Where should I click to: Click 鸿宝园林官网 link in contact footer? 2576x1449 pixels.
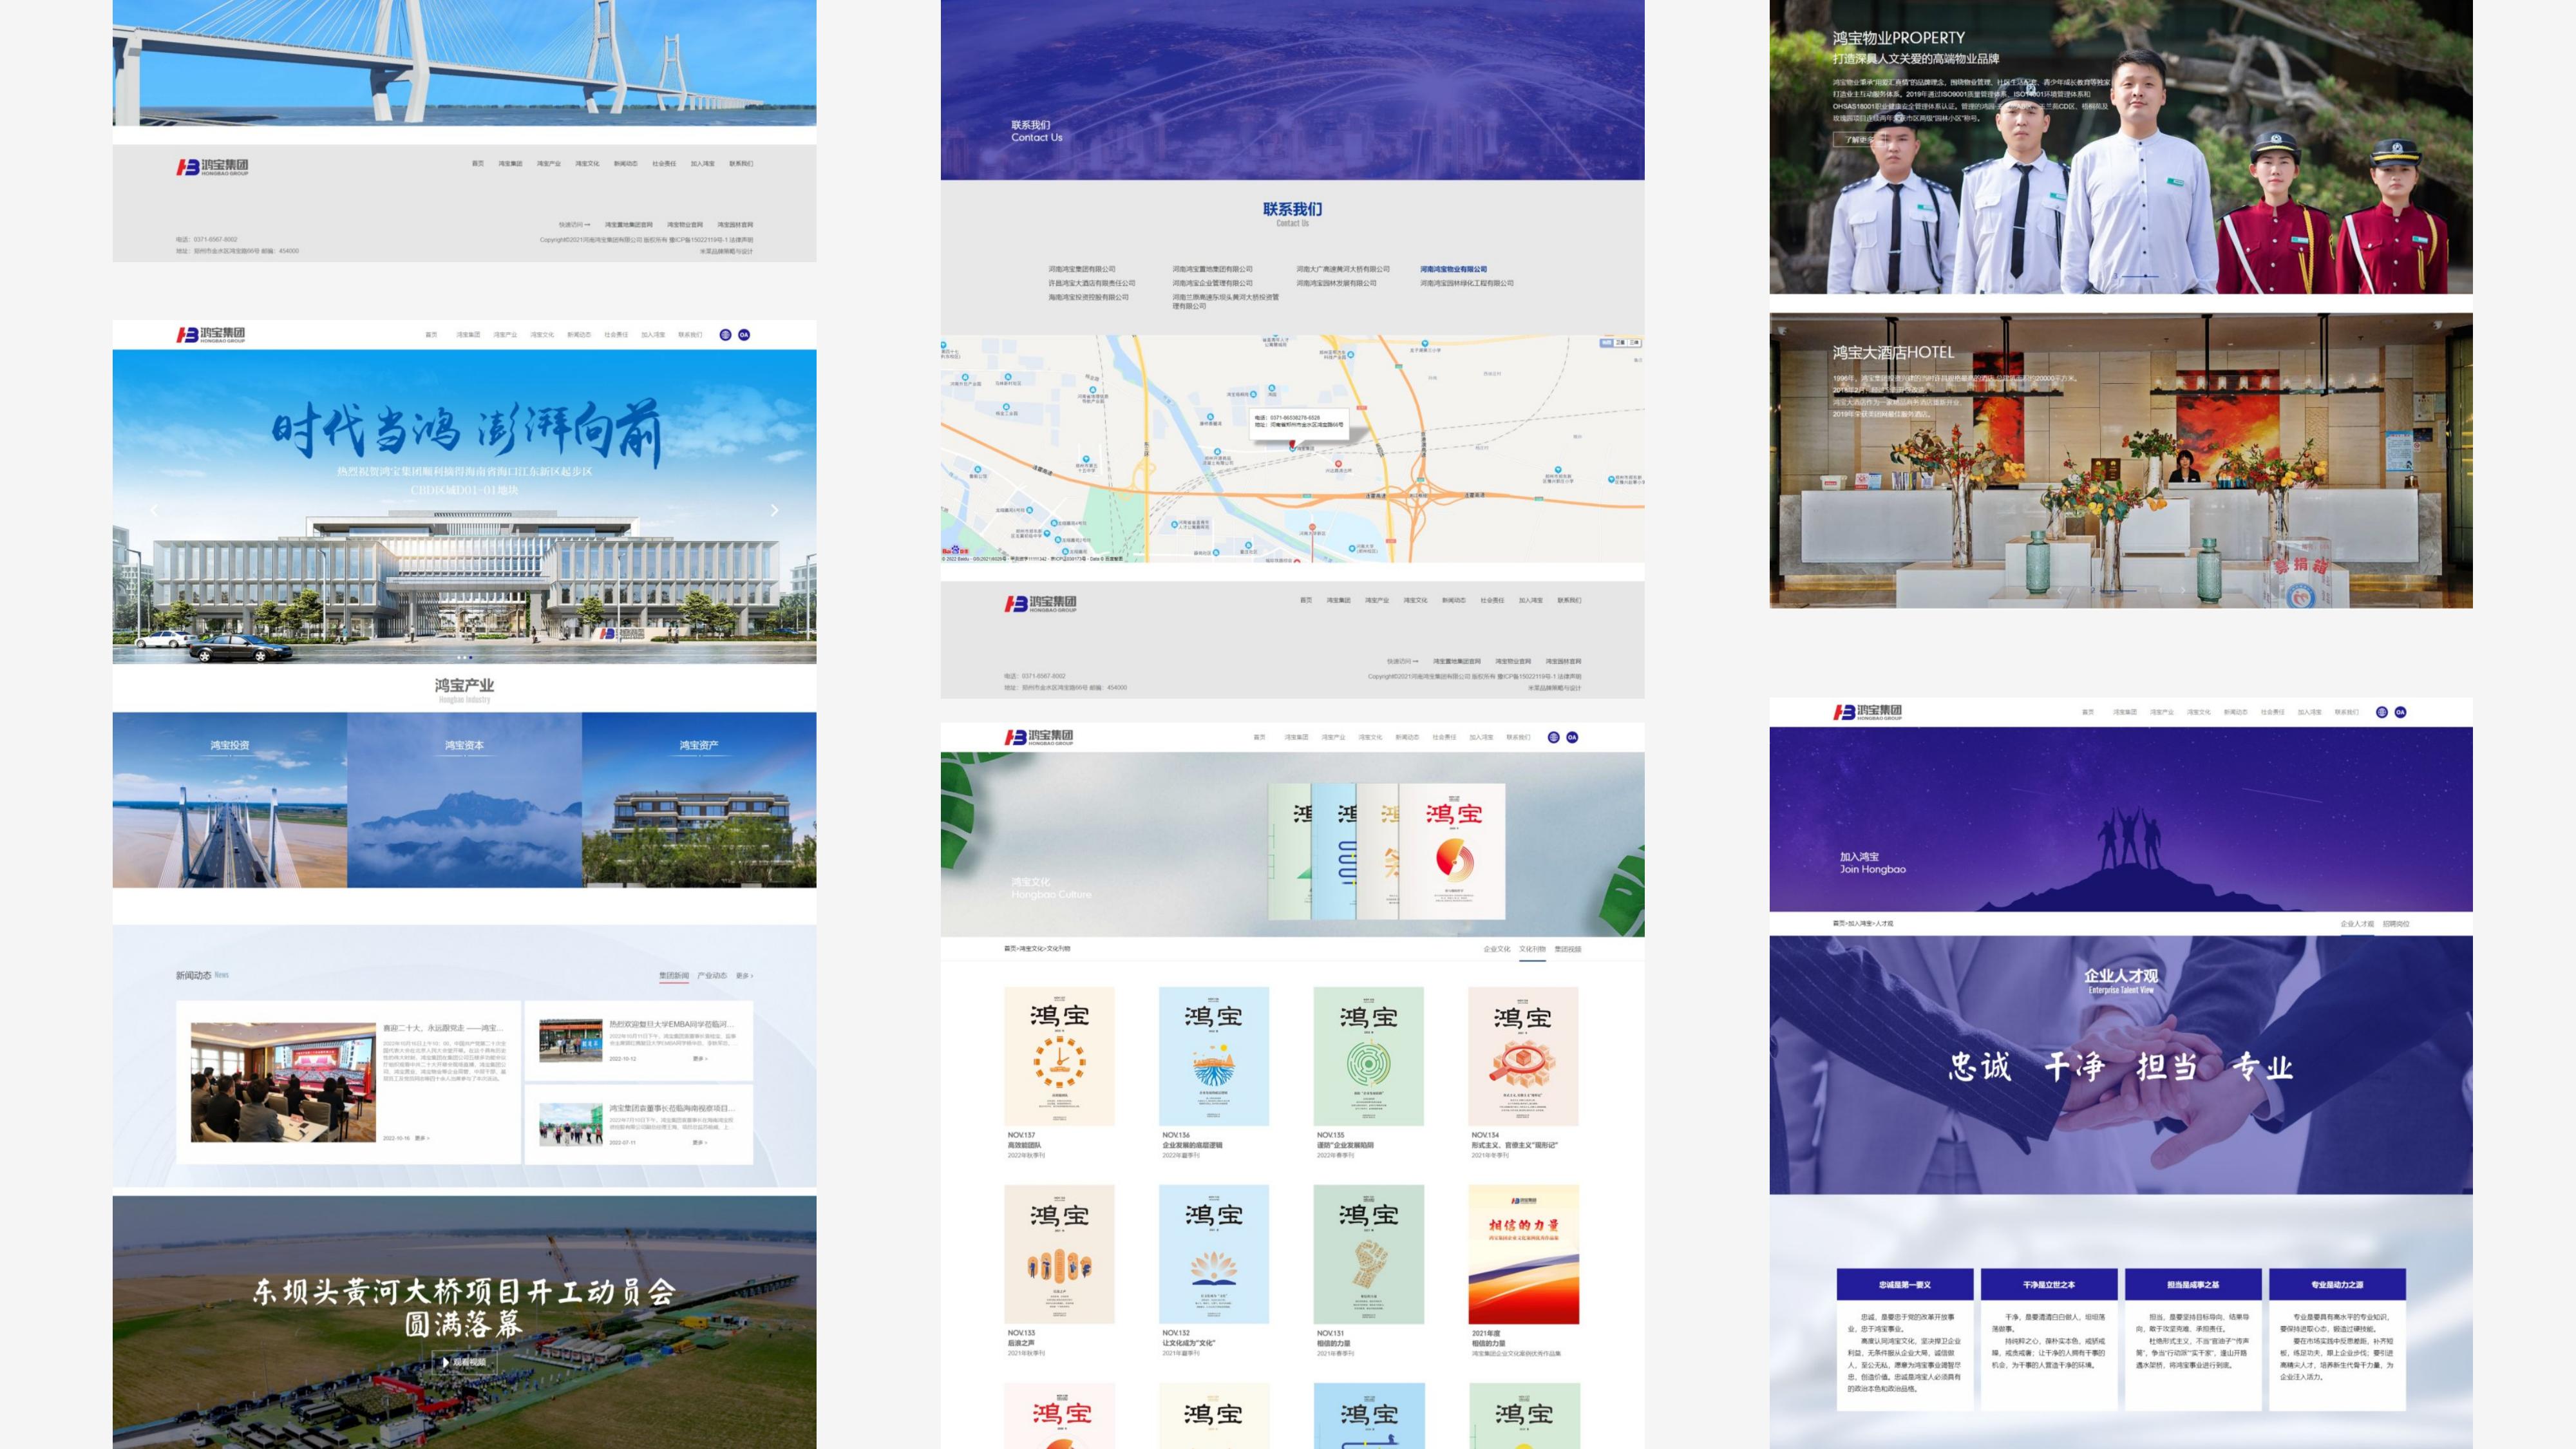1563,661
